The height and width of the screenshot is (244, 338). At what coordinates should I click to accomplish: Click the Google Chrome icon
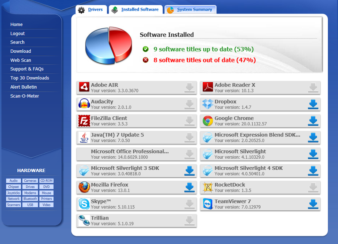point(208,121)
